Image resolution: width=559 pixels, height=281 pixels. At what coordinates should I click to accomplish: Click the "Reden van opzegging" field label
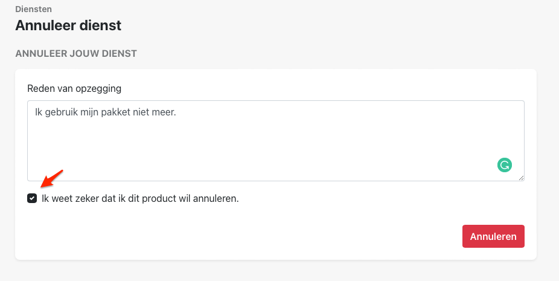pyautogui.click(x=74, y=88)
